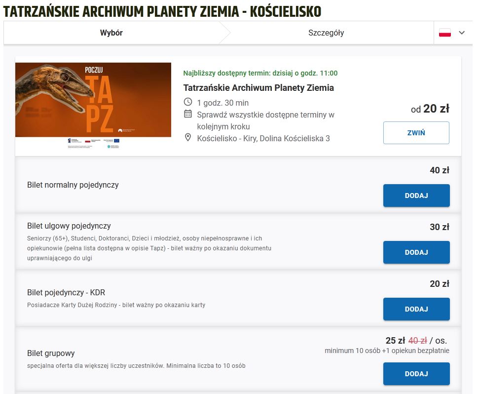Image resolution: width=479 pixels, height=394 pixels.
Task: Click the nearest available date text
Action: 260,73
